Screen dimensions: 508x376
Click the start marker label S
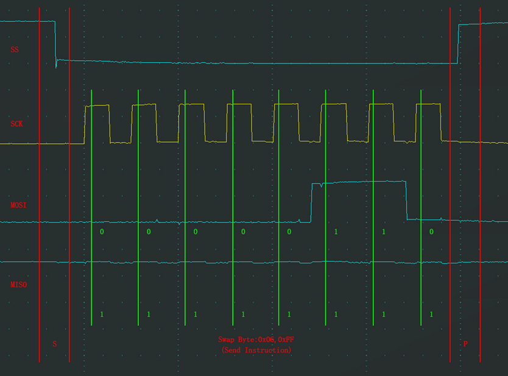tap(54, 344)
